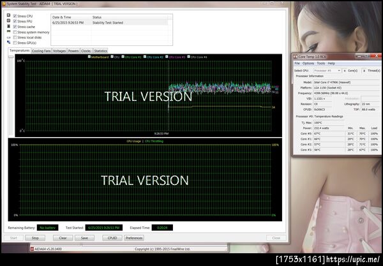
Task: Enable Stress system memory
Action: tap(15, 32)
